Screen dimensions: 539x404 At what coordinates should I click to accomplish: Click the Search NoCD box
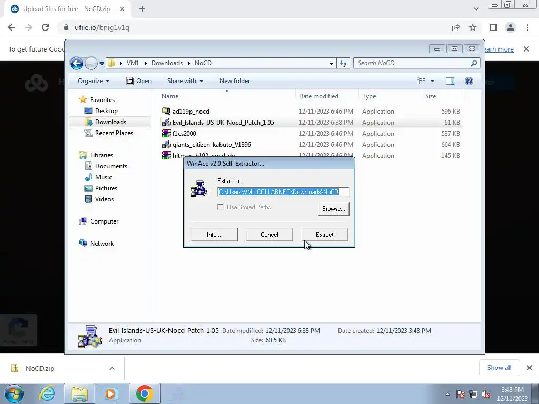tap(413, 63)
